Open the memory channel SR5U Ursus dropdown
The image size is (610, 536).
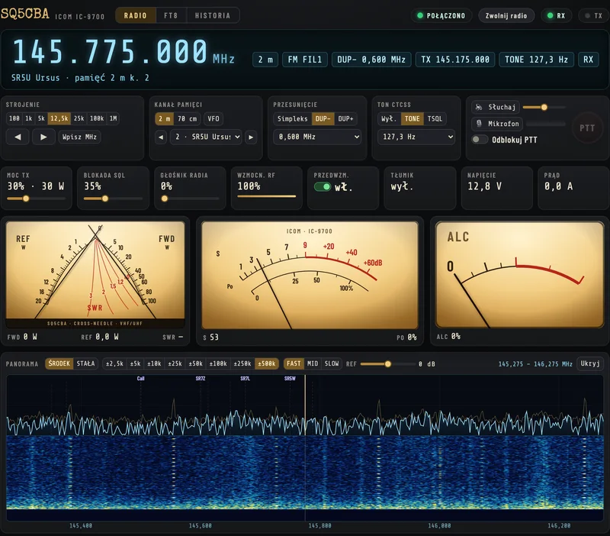point(206,137)
